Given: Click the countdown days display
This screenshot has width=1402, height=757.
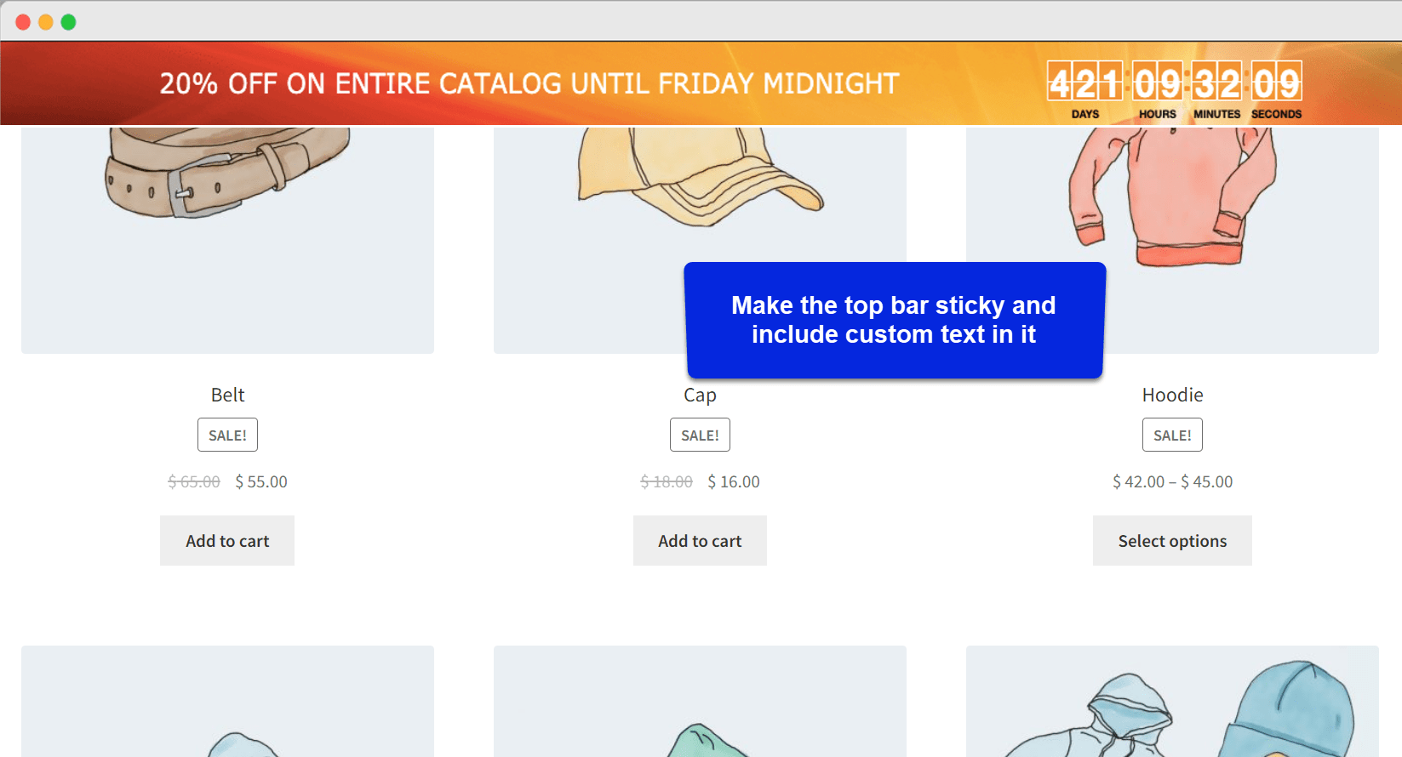Looking at the screenshot, I should pyautogui.click(x=1084, y=83).
